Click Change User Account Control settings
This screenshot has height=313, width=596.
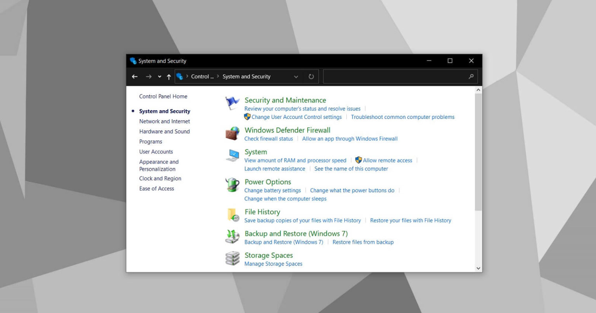pos(297,117)
